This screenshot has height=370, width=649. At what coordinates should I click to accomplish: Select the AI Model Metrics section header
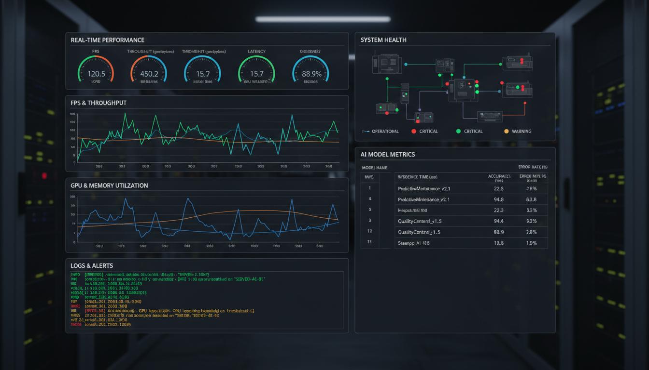click(387, 154)
